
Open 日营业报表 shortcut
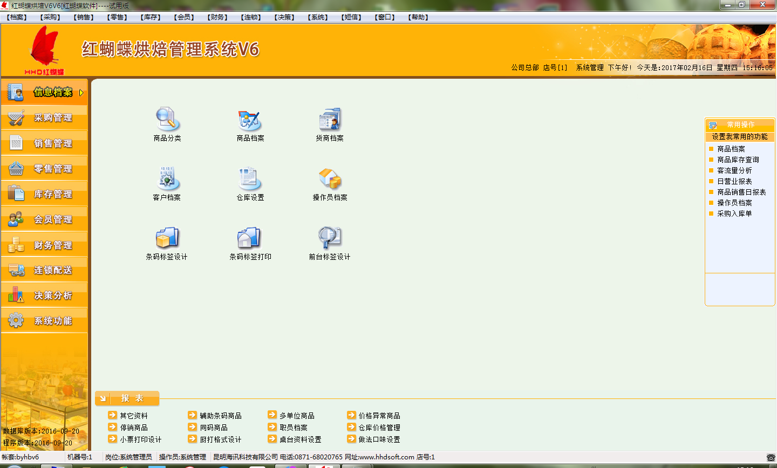tap(734, 181)
